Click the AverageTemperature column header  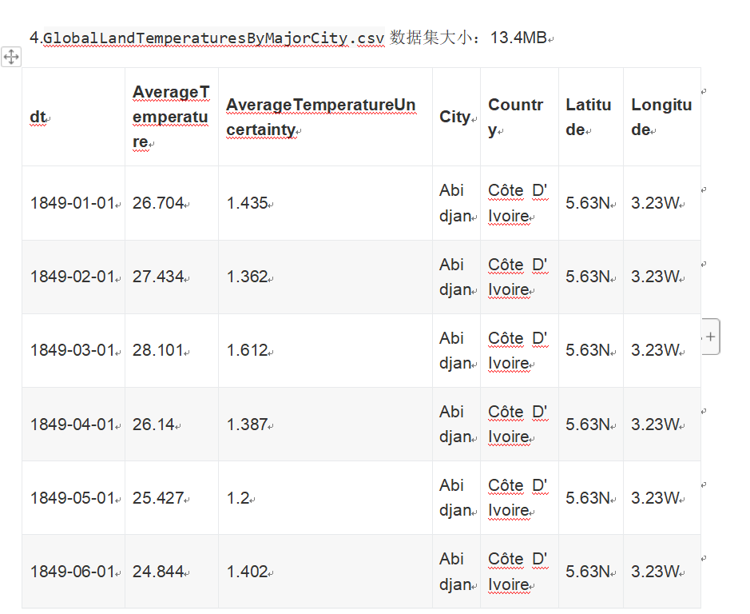[171, 118]
